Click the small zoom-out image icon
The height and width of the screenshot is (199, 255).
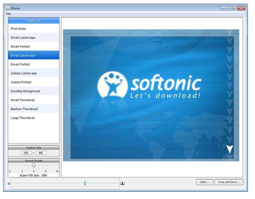tap(9, 184)
